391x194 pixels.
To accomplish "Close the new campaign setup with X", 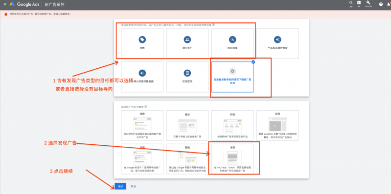I will 5,4.
